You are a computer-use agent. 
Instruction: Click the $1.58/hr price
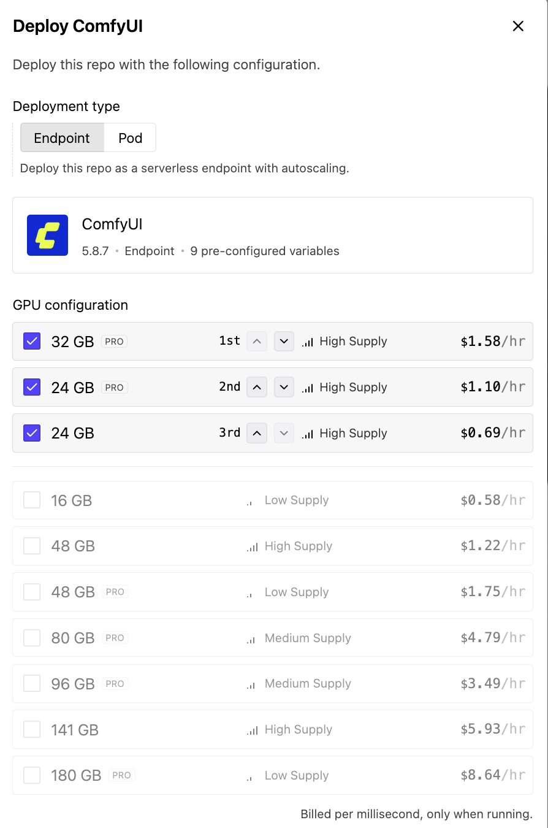tap(493, 341)
